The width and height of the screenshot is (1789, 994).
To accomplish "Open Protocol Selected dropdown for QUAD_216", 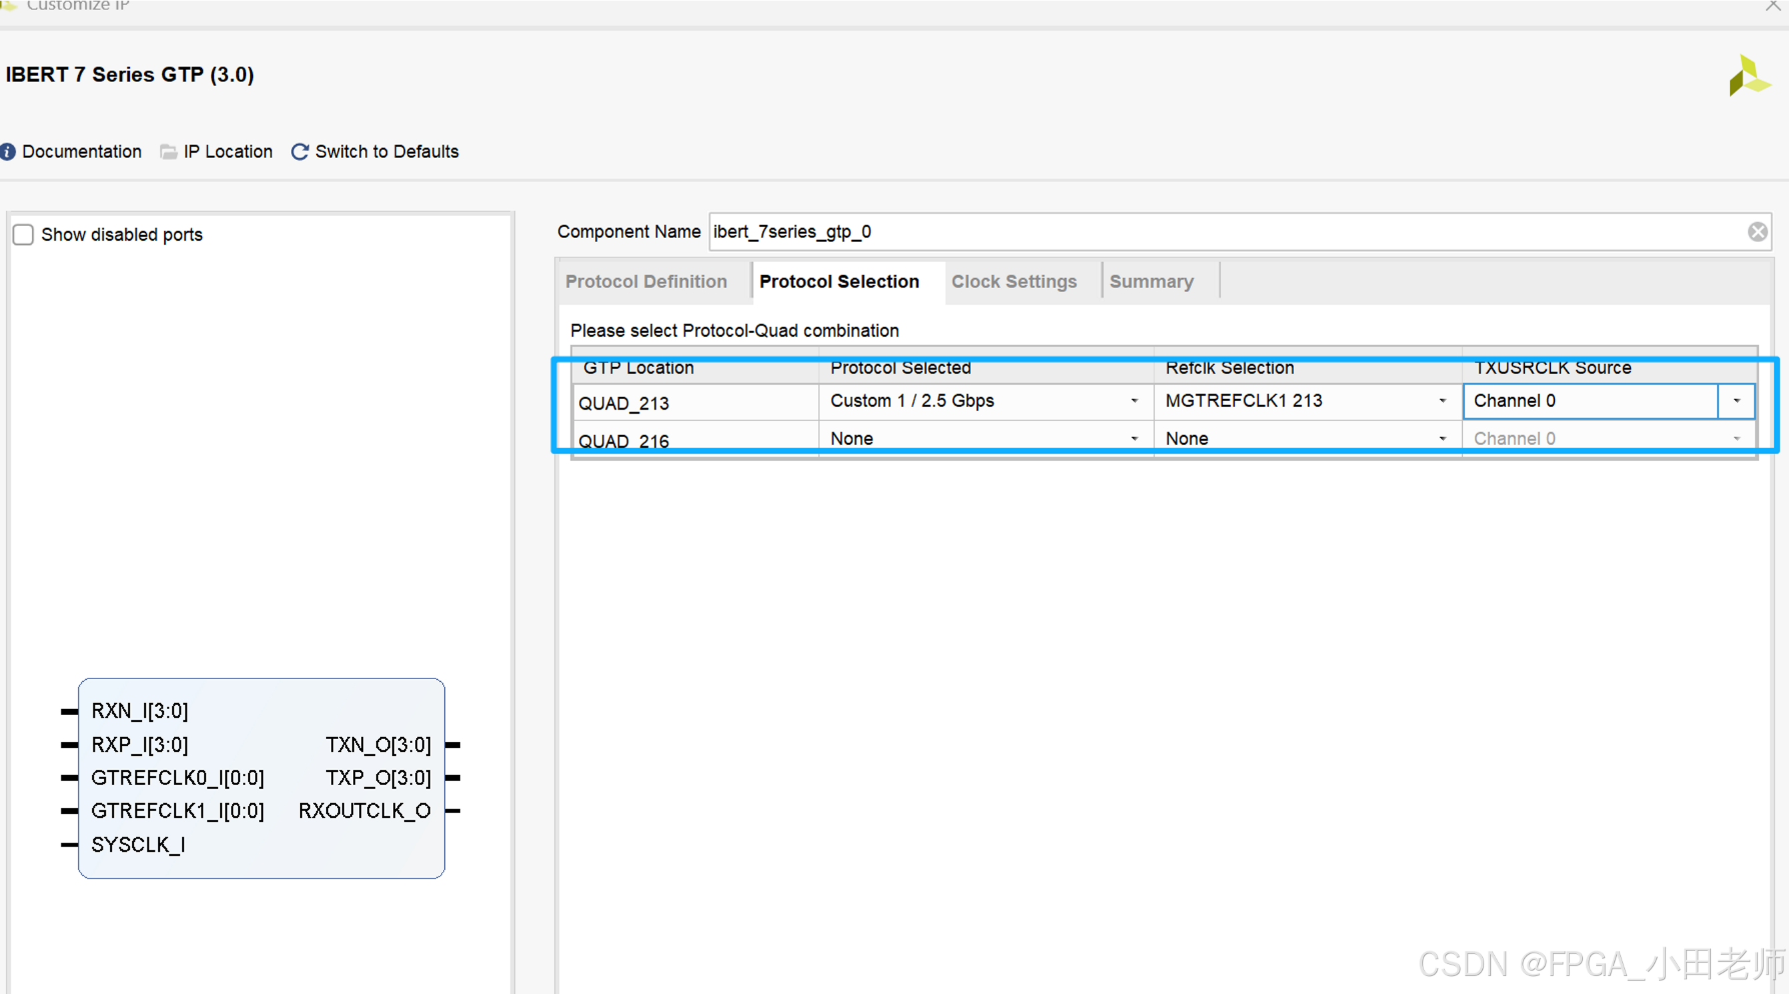I will point(1133,439).
